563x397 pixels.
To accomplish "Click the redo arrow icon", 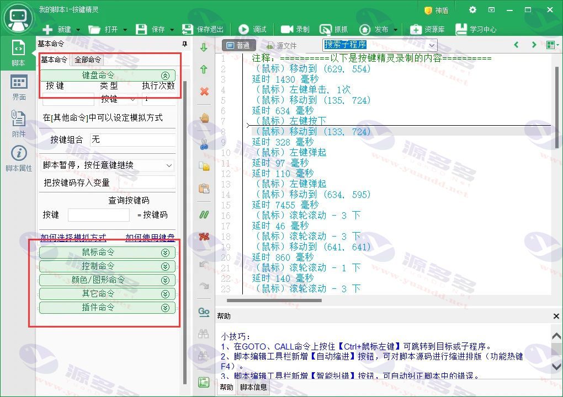I will pyautogui.click(x=204, y=286).
